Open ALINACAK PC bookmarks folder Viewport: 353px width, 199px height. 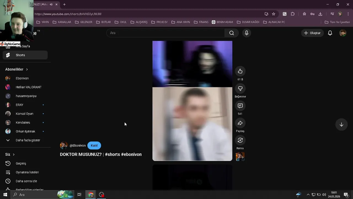(x=274, y=22)
